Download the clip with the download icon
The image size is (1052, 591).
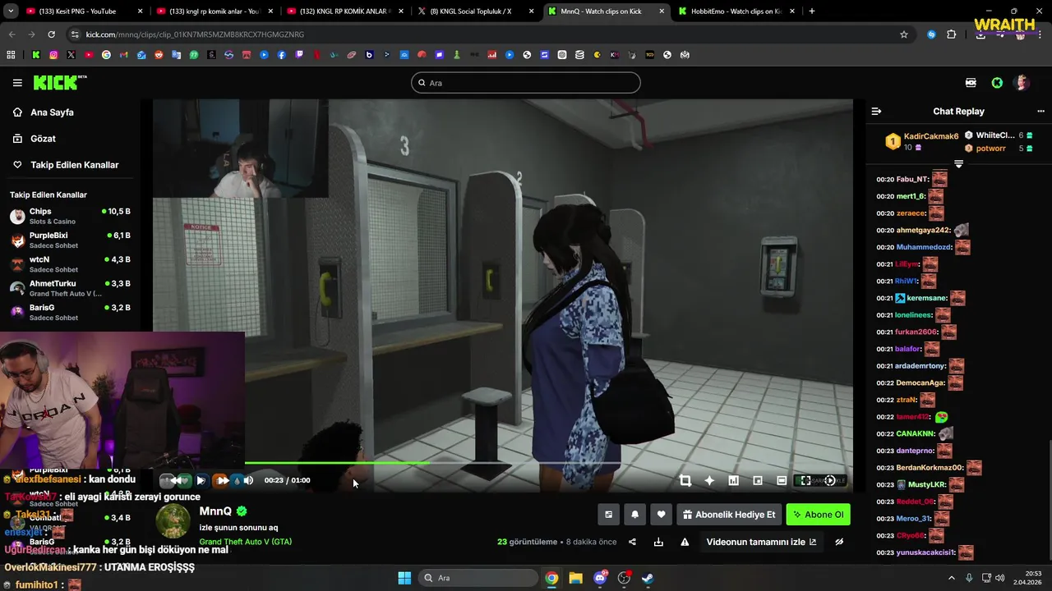click(x=658, y=542)
